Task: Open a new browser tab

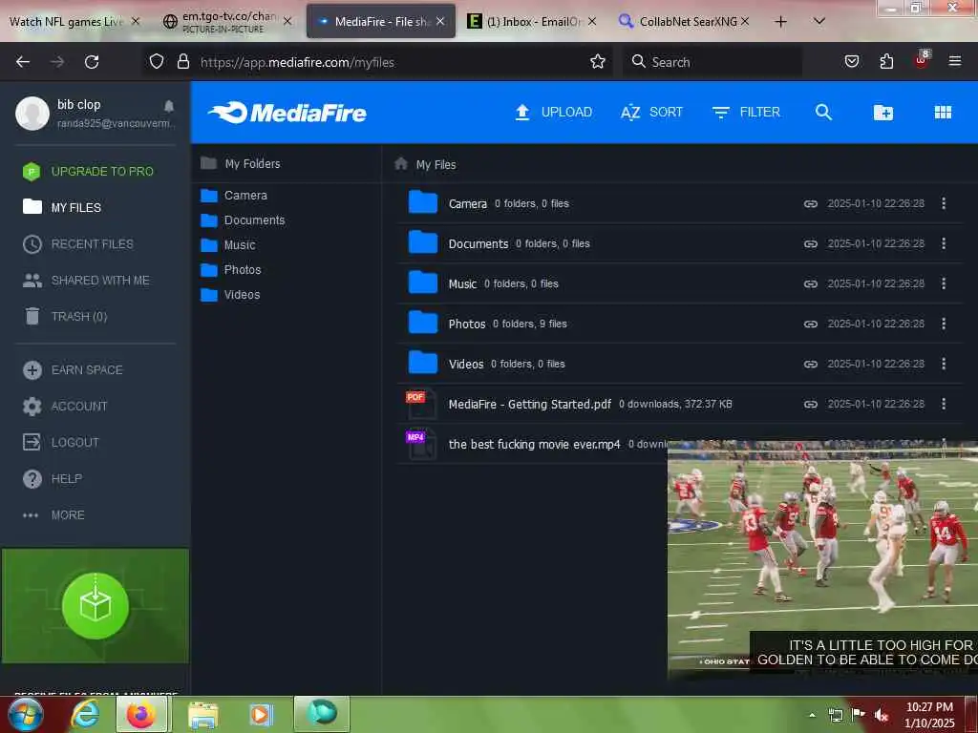Action: [780, 22]
